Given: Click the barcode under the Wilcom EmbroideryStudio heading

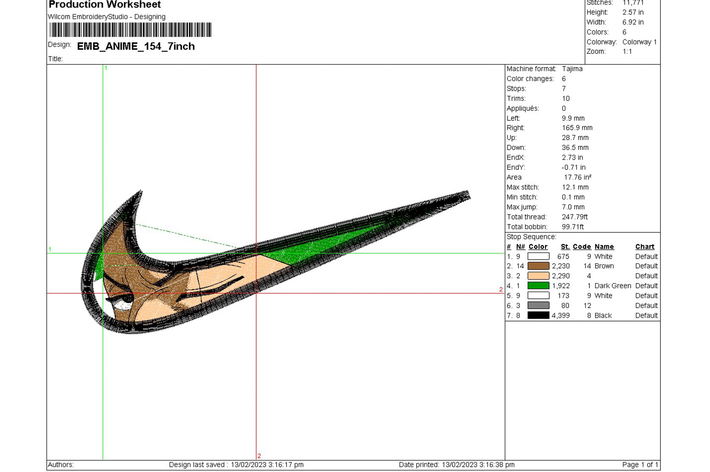Looking at the screenshot, I should pyautogui.click(x=130, y=30).
